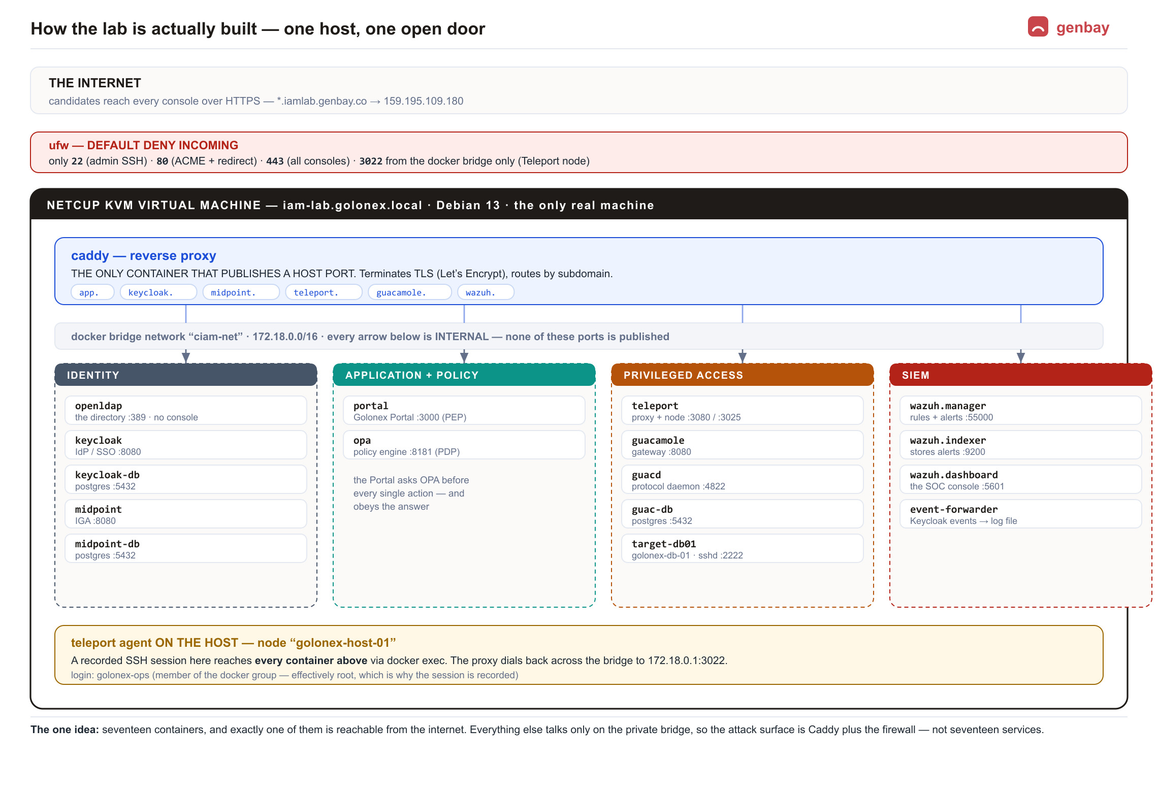Select the keycloak. subdomain pill

158,292
